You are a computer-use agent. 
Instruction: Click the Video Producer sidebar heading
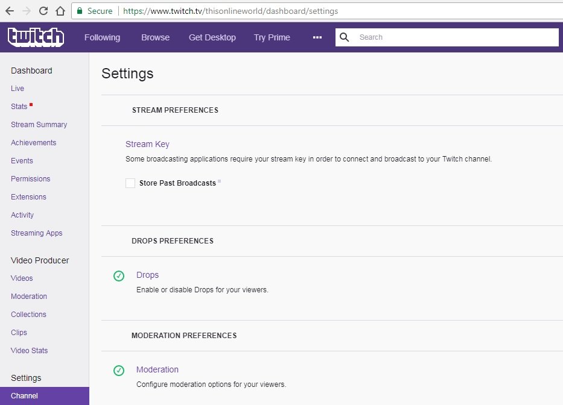coord(40,260)
